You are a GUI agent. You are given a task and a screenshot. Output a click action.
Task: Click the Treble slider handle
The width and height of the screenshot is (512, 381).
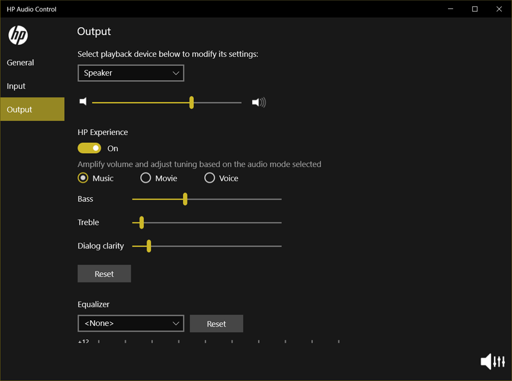point(141,222)
